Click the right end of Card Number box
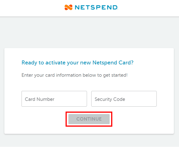Viewport: 179px width, 147px height. click(x=83, y=99)
